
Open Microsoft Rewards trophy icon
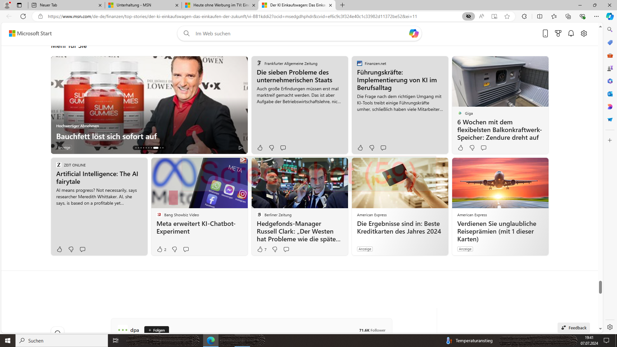(x=558, y=33)
